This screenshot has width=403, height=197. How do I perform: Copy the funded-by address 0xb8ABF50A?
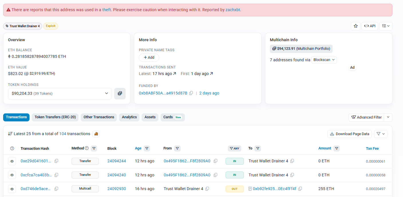pyautogui.click(x=191, y=93)
